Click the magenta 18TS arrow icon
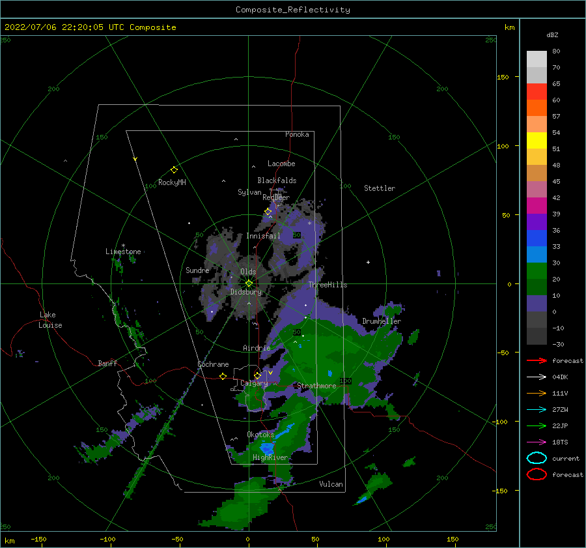This screenshot has width=586, height=548. pos(537,442)
